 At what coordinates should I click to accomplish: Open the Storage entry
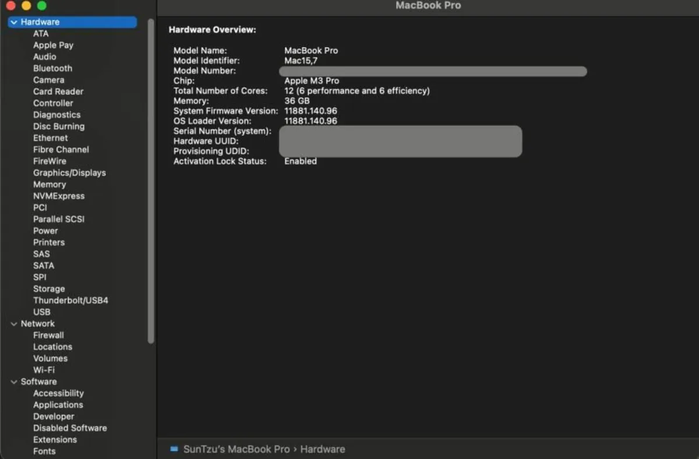click(x=49, y=289)
